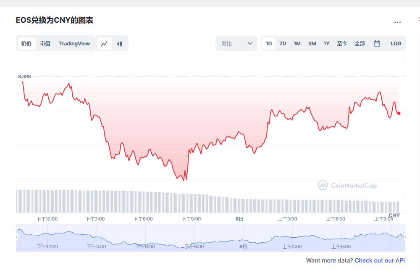Click the red current-price dot on chart
Viewport: 420px width, 273px height.
click(399, 113)
